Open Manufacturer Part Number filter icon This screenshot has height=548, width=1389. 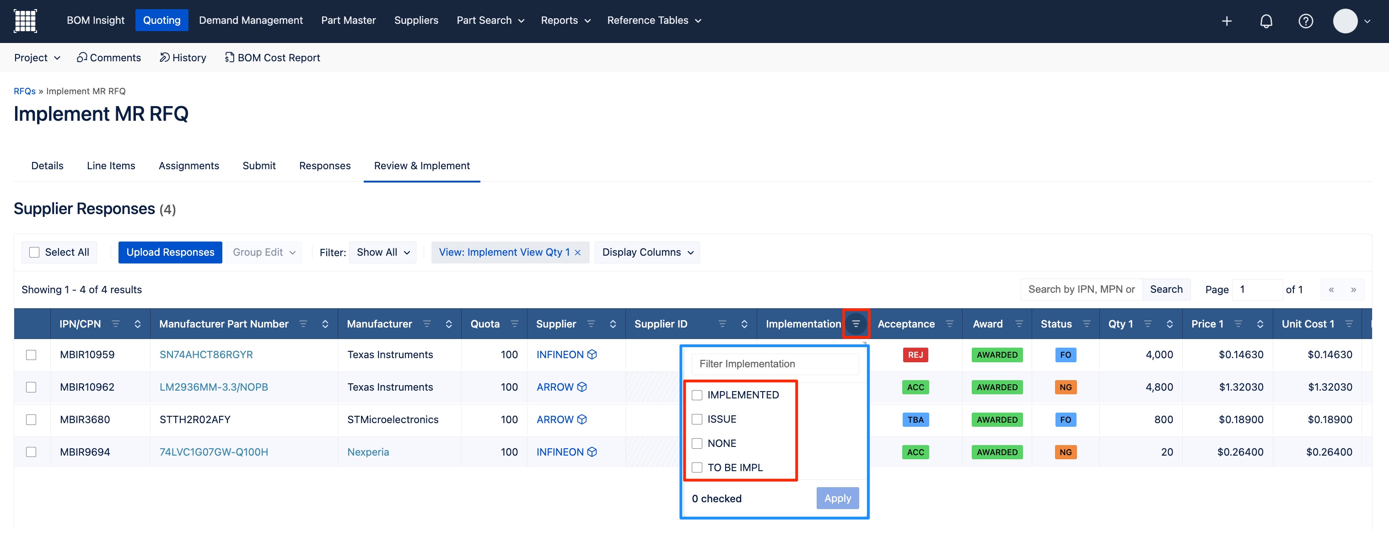(x=303, y=323)
